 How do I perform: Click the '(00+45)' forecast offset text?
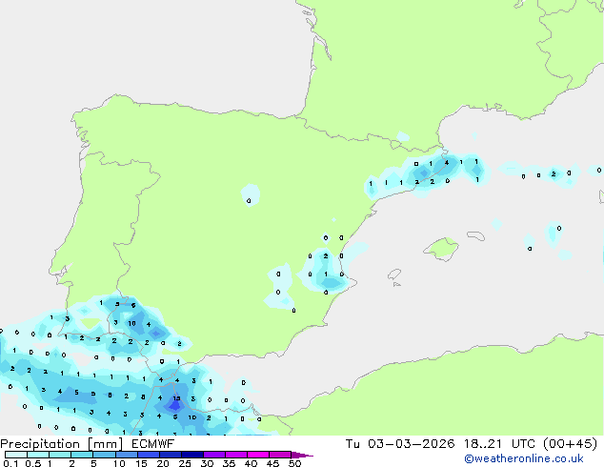click(x=570, y=444)
